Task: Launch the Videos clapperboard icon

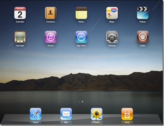Action: tap(142, 13)
